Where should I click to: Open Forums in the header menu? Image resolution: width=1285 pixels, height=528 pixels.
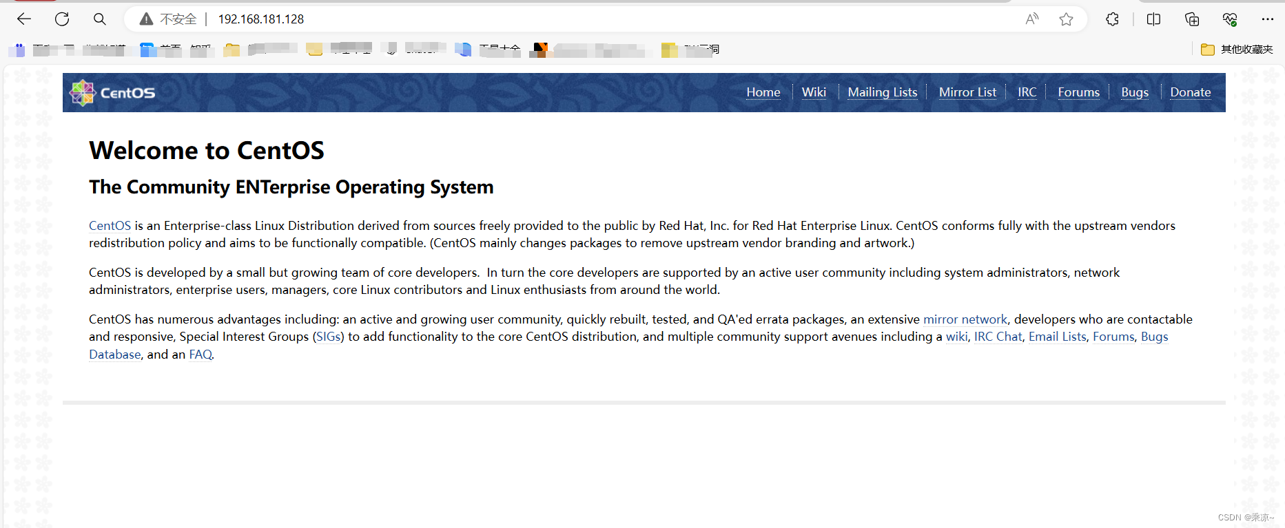1079,92
